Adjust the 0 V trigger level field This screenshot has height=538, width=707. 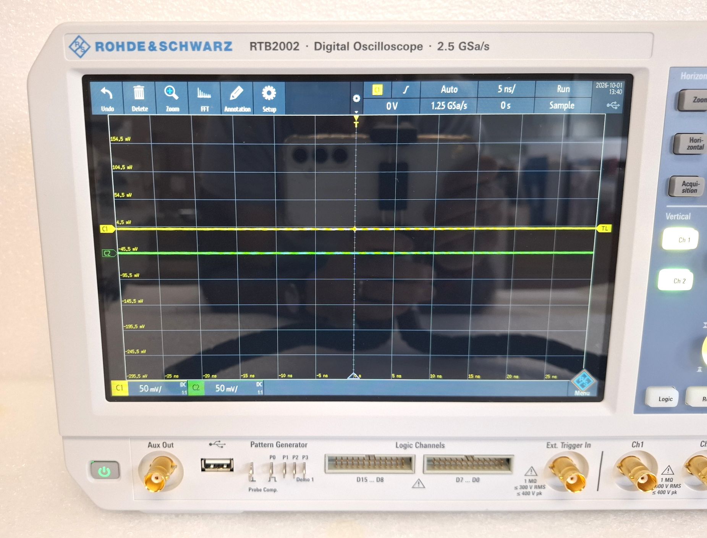click(x=392, y=106)
